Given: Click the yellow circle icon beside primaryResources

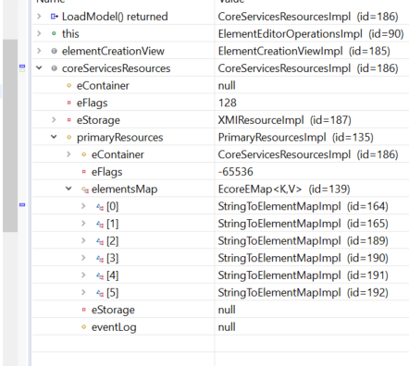Looking at the screenshot, I should (x=69, y=138).
